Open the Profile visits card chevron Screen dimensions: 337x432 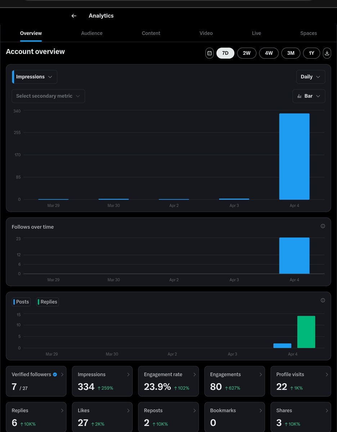click(327, 374)
